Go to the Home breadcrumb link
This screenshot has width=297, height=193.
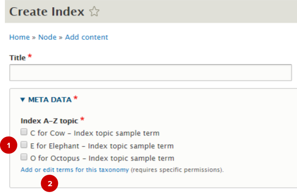point(19,37)
